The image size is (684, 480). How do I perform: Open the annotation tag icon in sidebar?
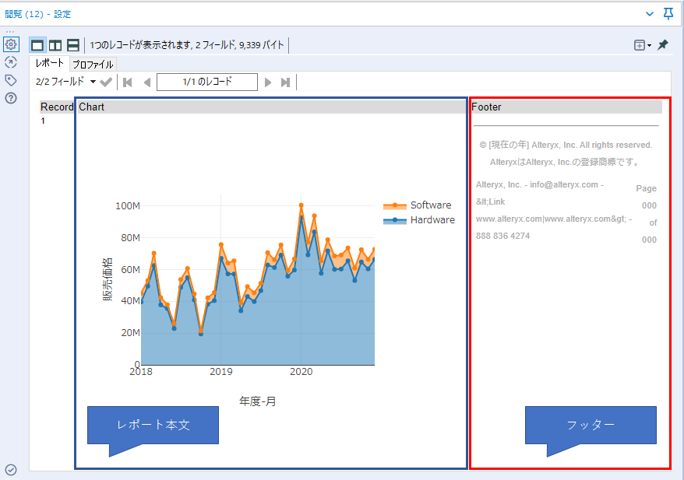click(11, 80)
